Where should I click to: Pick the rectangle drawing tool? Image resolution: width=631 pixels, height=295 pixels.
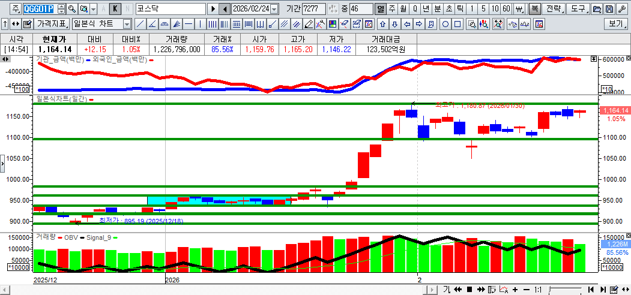[x=458, y=24]
